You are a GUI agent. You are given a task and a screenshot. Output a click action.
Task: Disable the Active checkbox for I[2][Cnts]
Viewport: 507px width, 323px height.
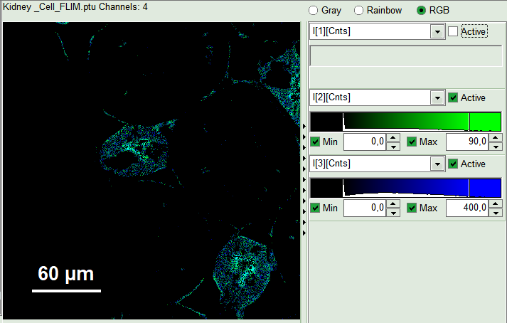click(x=453, y=97)
